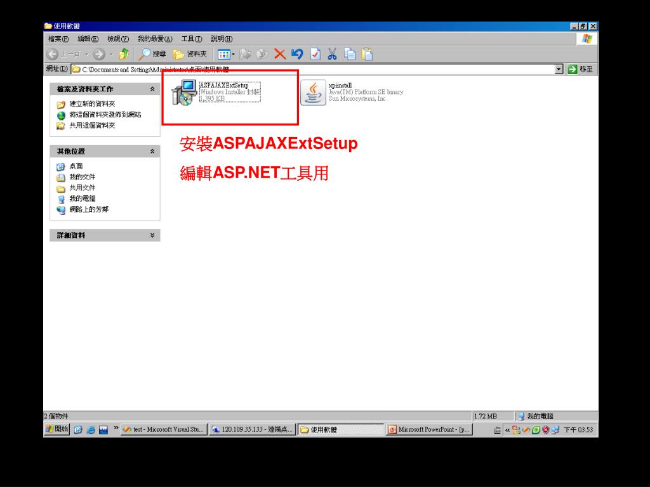Click the Copy To toolbar icon
Screen dimensions: 650x487
[262, 54]
